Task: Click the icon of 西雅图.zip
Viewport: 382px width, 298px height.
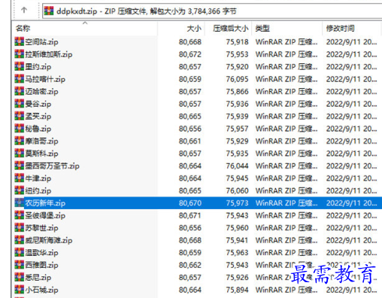Action: coord(20,265)
